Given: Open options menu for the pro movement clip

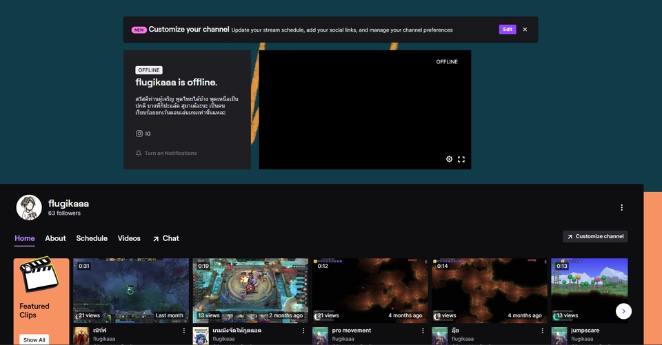Looking at the screenshot, I should [x=423, y=331].
